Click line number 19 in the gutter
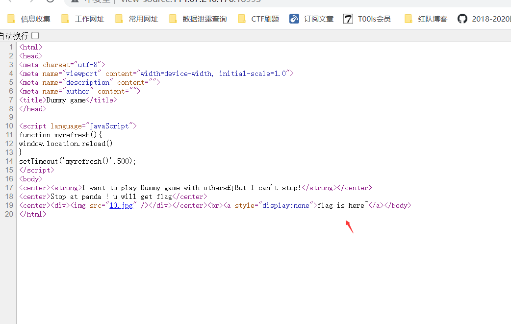The height and width of the screenshot is (324, 511). [x=9, y=205]
